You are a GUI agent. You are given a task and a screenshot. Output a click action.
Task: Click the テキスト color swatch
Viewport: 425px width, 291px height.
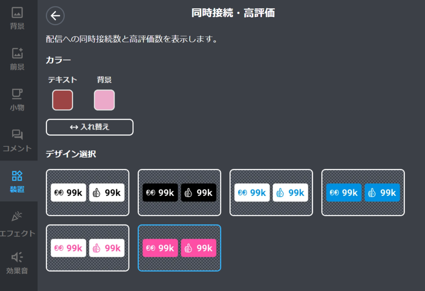tap(63, 100)
